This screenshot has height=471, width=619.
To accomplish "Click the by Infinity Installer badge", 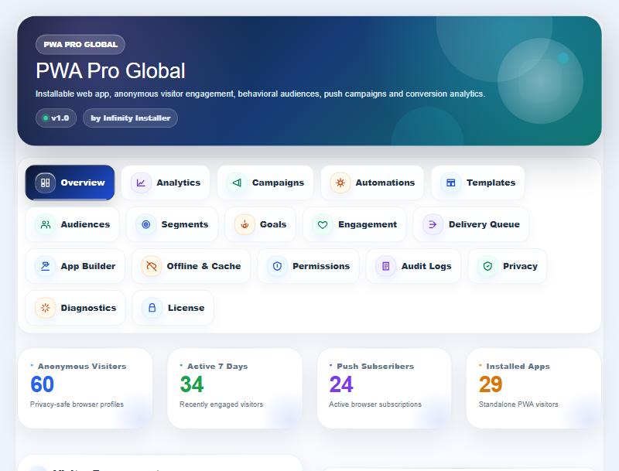I will click(130, 118).
